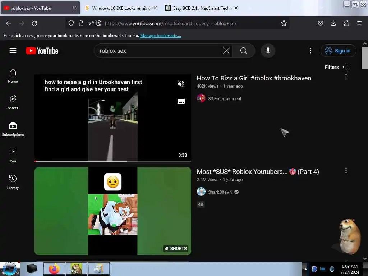Image resolution: width=368 pixels, height=276 pixels.
Task: Open YouTube settings three-dot menu
Action: 310,51
